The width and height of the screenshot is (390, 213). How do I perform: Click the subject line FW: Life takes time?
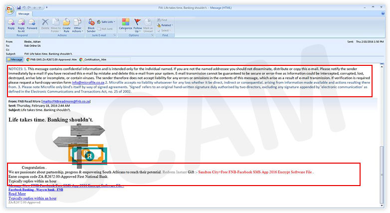(48, 54)
